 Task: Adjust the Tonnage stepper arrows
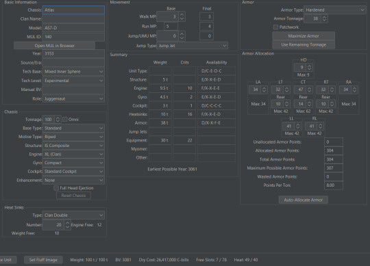tap(58, 120)
